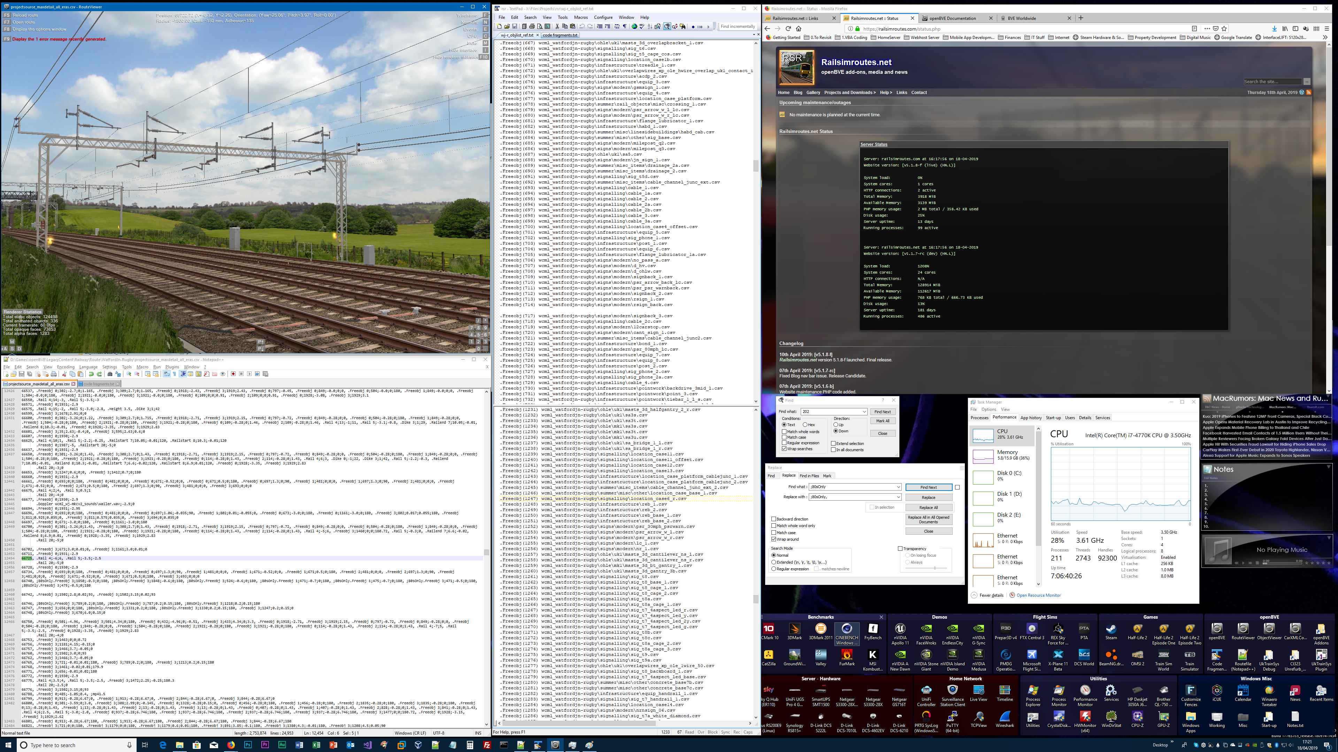Open RouteViewer shortcut in openBVE fence
Viewport: 1338px width, 752px height.
[x=1243, y=629]
